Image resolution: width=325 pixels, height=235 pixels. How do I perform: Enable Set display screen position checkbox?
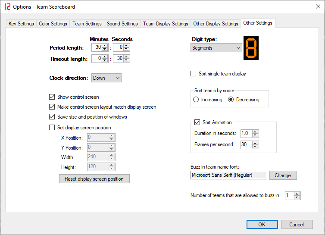[x=53, y=128]
